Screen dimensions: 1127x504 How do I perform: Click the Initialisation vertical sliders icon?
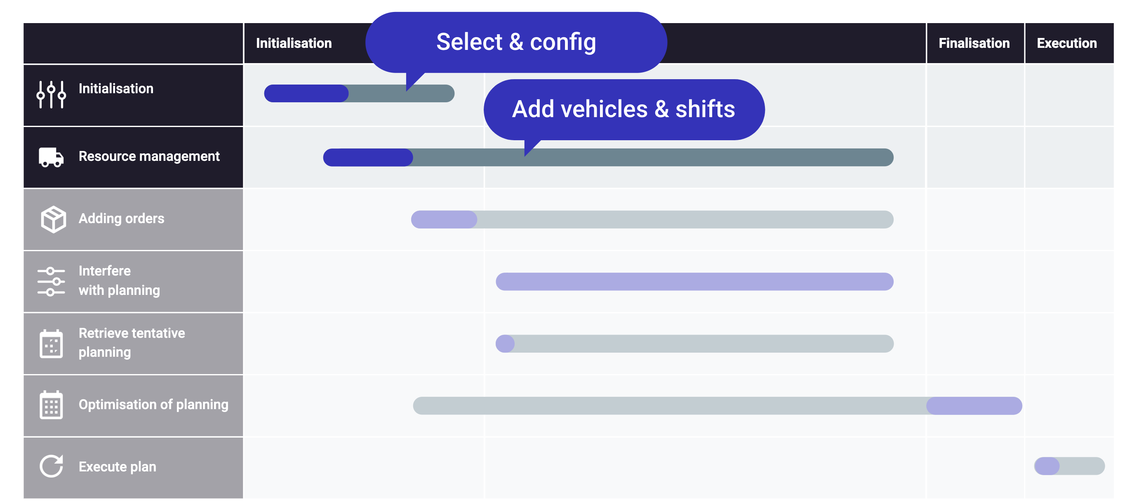click(51, 94)
